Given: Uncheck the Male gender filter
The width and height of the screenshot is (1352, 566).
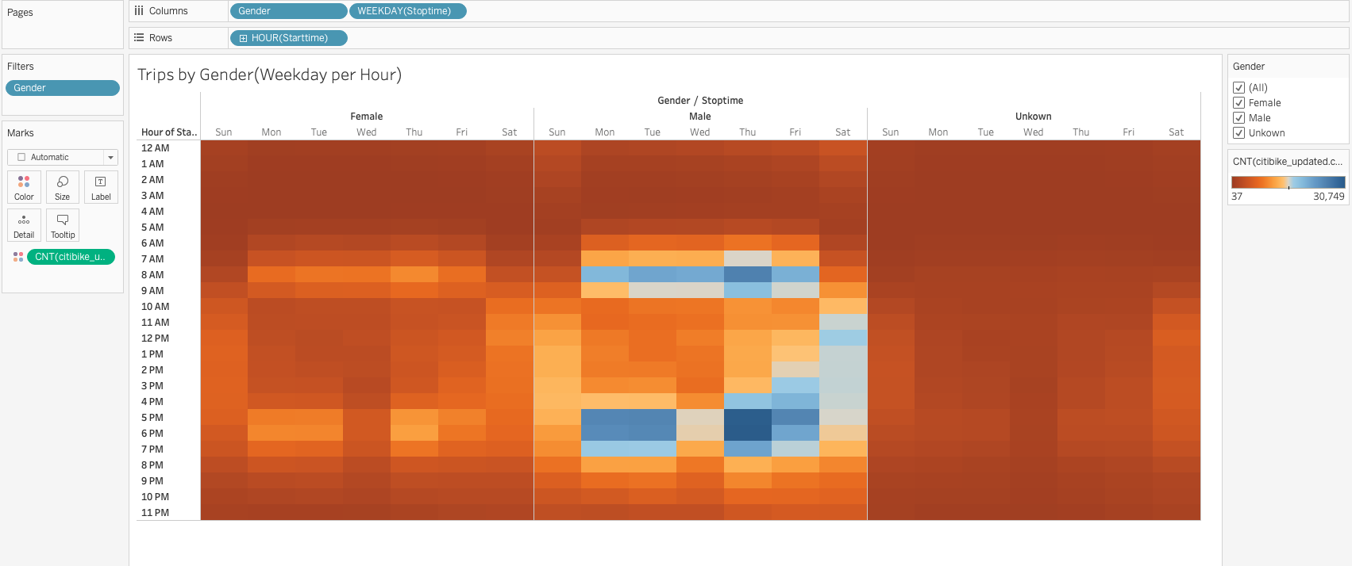Looking at the screenshot, I should (x=1238, y=118).
